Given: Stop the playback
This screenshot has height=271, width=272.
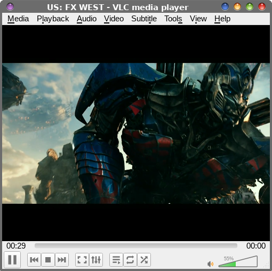Looking at the screenshot, I should tap(48, 260).
